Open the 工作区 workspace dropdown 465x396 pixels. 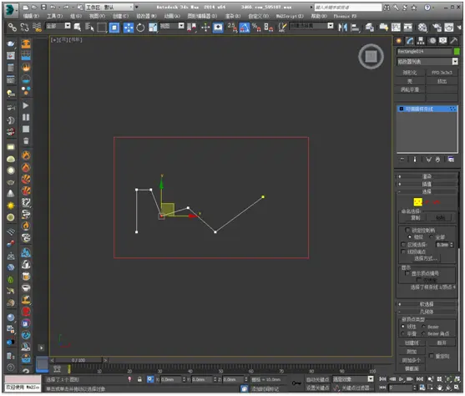tap(109, 8)
